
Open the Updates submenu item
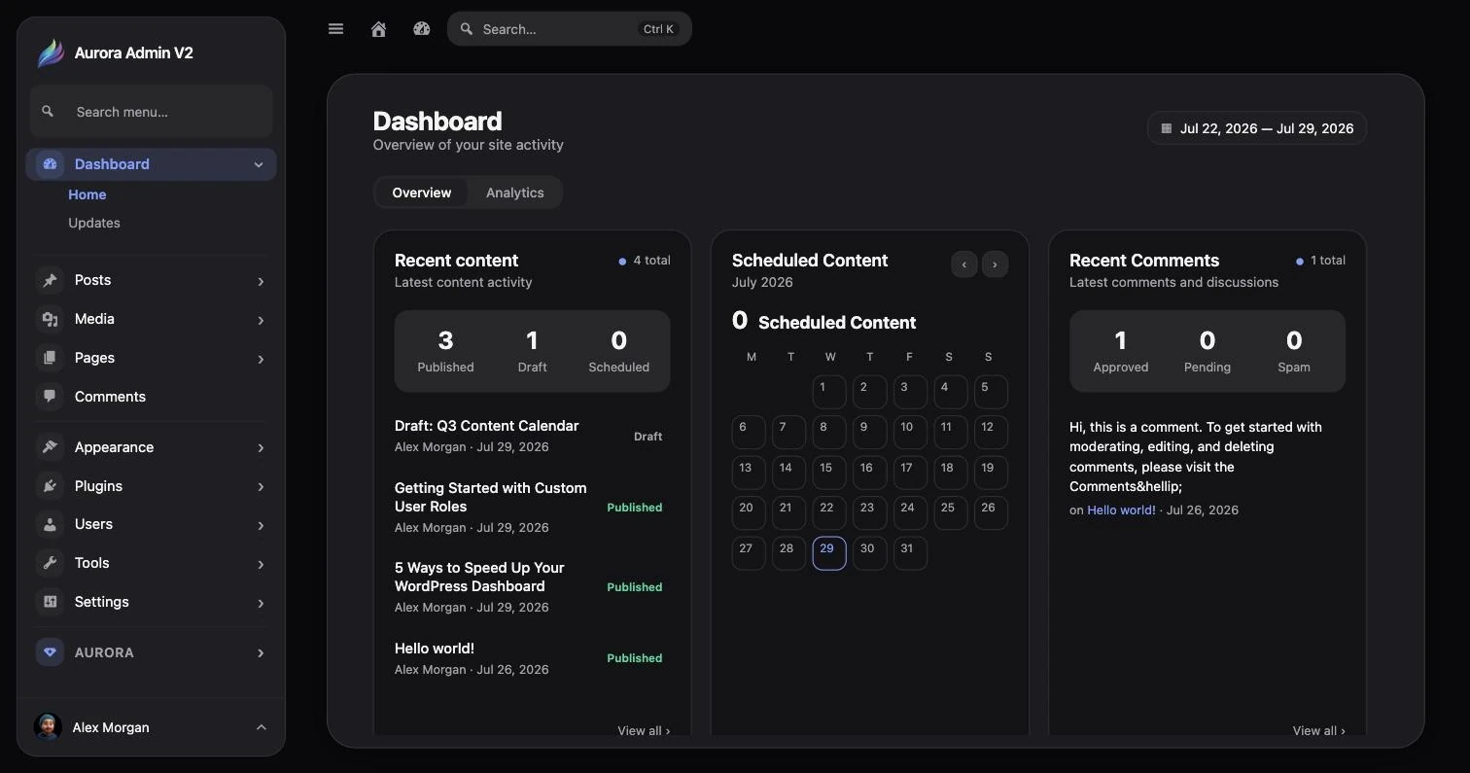tap(94, 223)
